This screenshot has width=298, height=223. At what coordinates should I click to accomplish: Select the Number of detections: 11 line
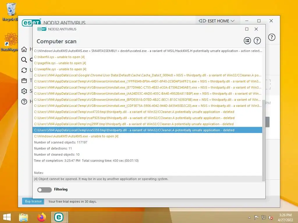click(x=147, y=148)
